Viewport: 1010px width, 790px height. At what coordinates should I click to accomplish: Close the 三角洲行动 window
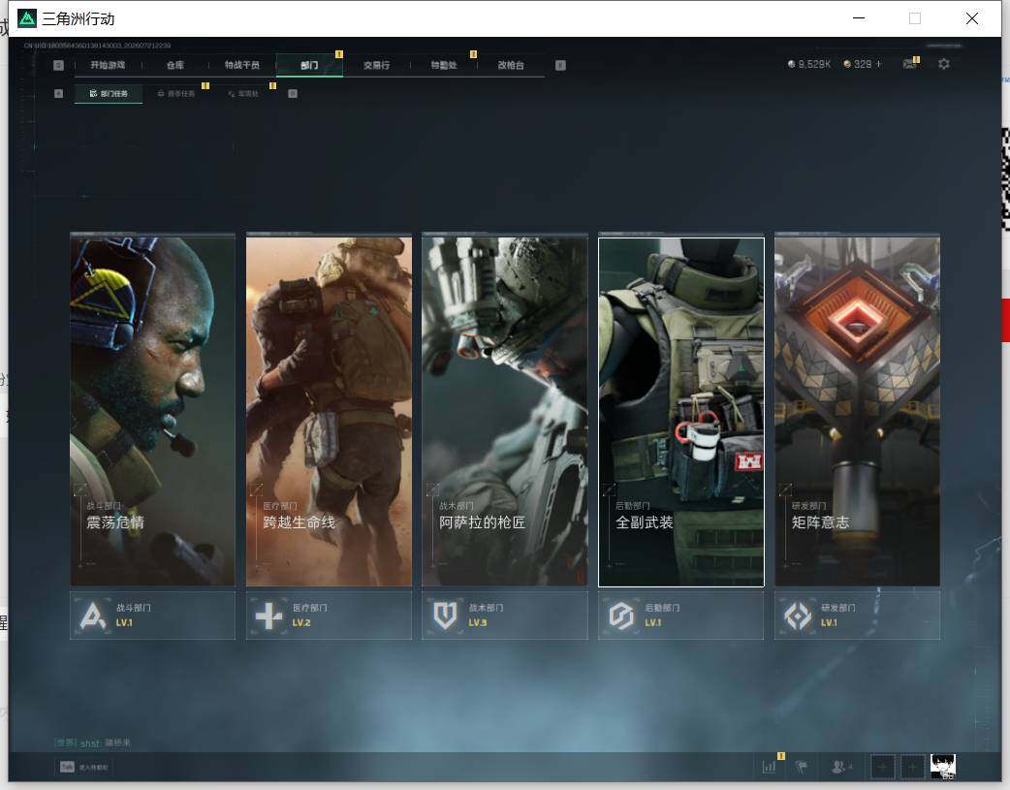coord(972,18)
